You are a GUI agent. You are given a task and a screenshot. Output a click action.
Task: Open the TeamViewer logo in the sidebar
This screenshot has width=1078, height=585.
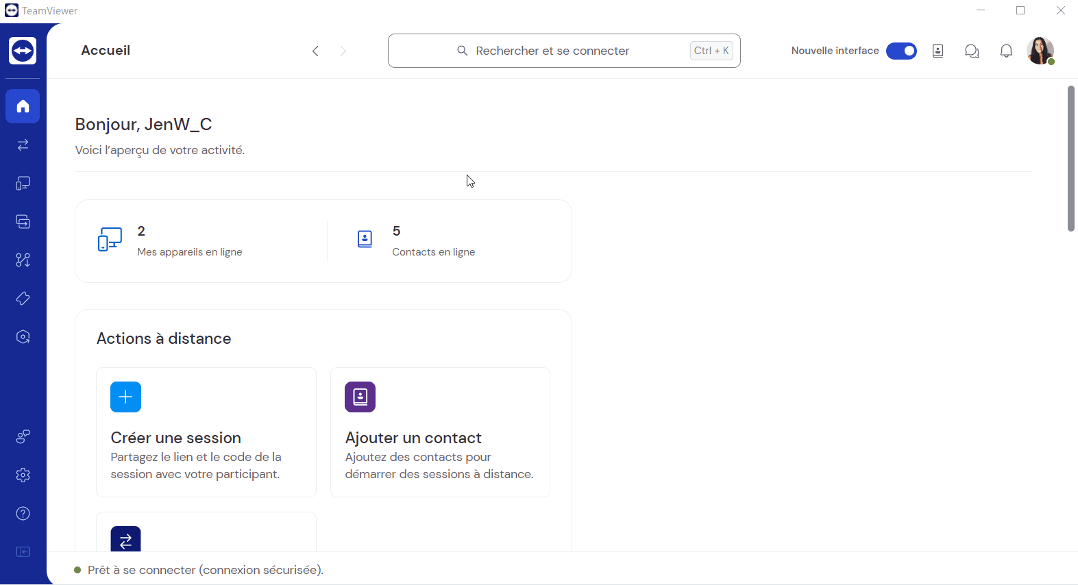(x=23, y=51)
